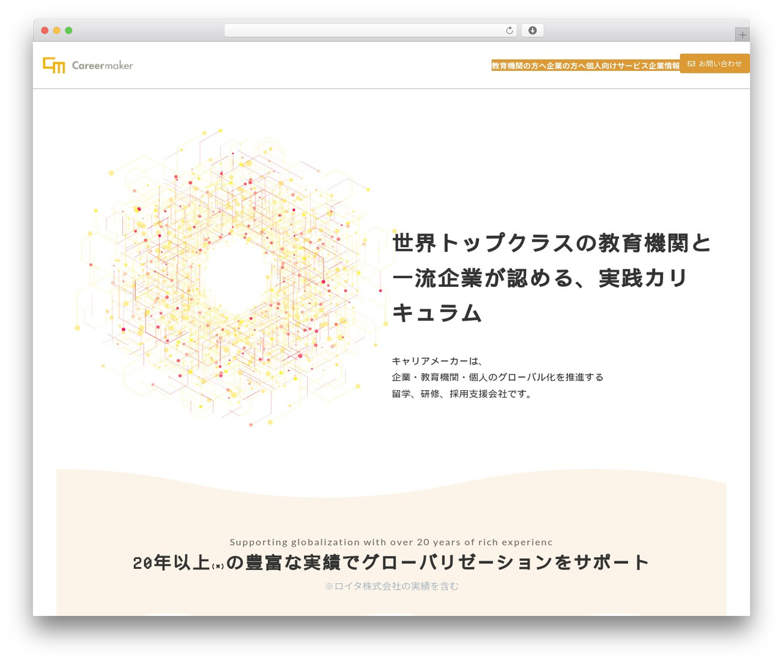Reload the page with refresh icon
Screen dimensions: 783x663
click(x=509, y=31)
